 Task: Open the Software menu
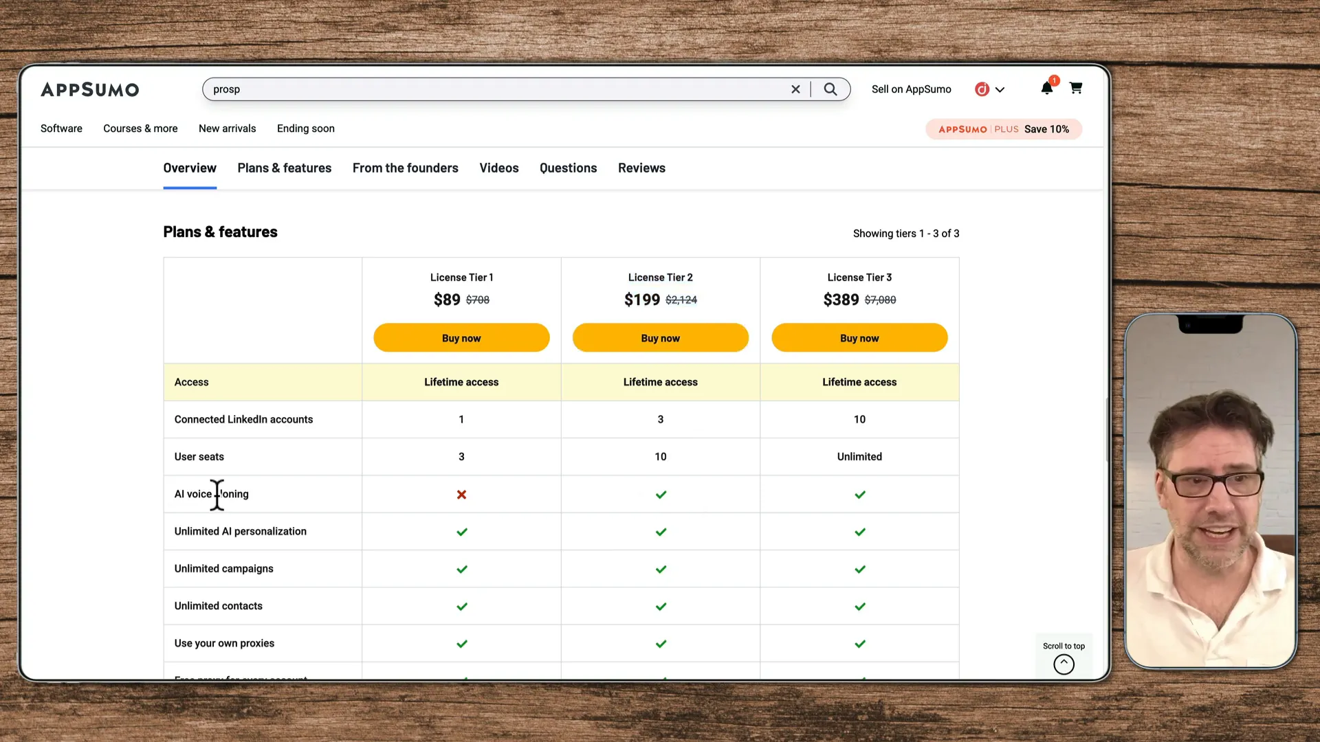pyautogui.click(x=61, y=128)
